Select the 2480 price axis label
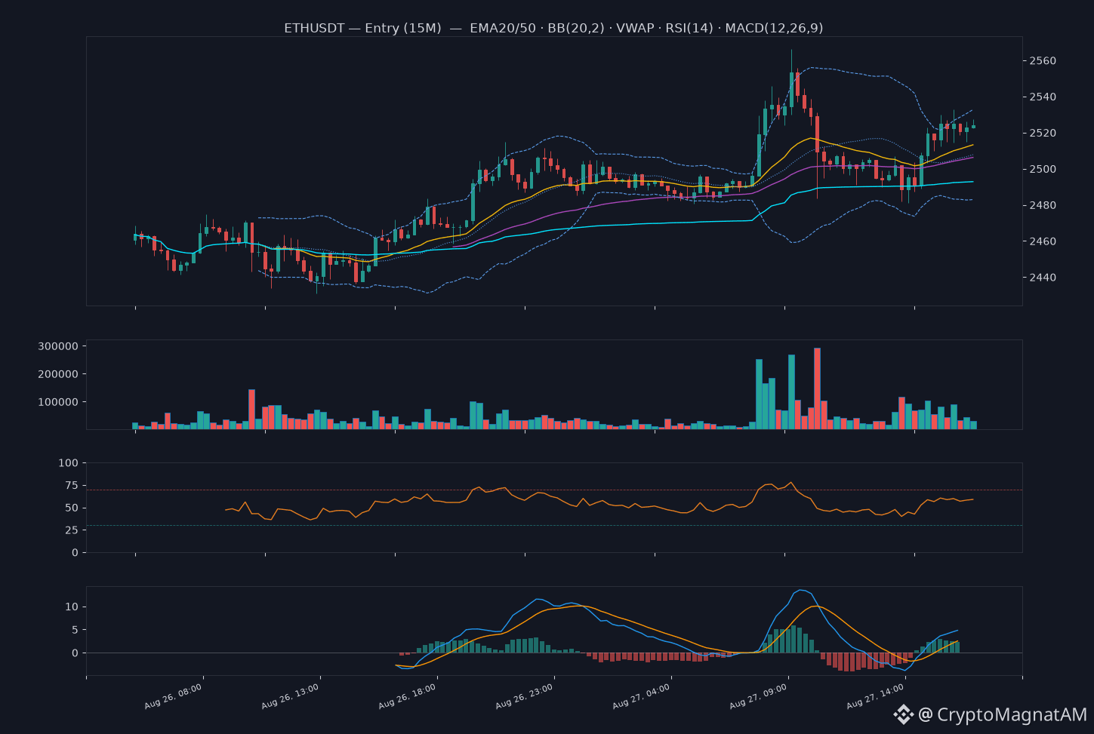Viewport: 1094px width, 734px height. 1043,205
